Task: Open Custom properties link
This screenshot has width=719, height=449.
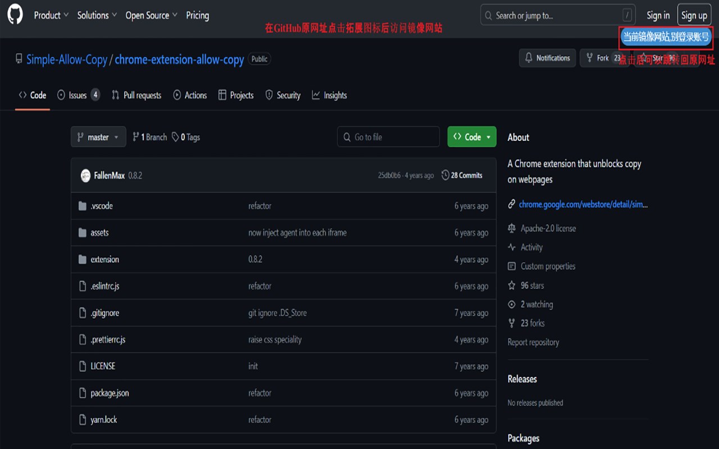Action: pyautogui.click(x=548, y=266)
